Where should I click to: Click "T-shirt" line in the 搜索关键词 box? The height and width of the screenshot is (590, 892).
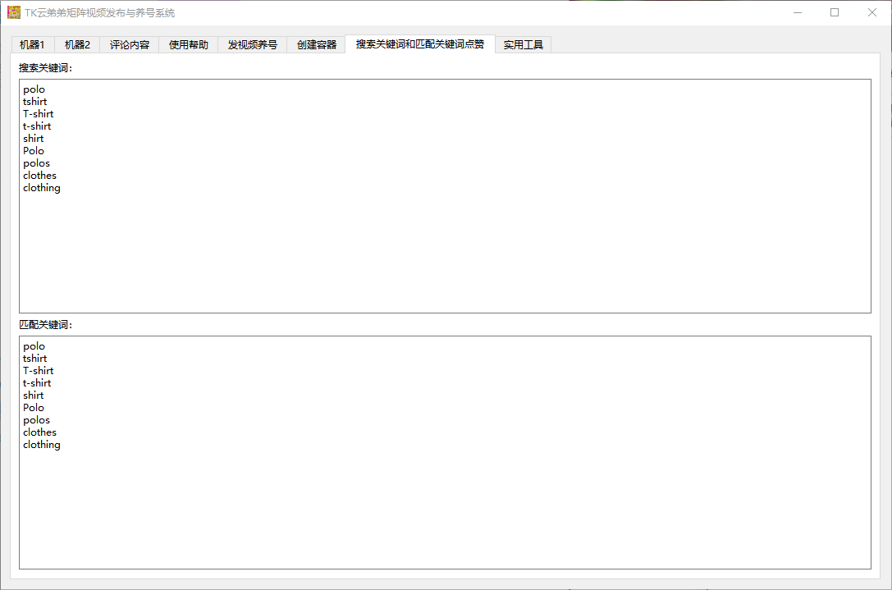click(x=39, y=114)
